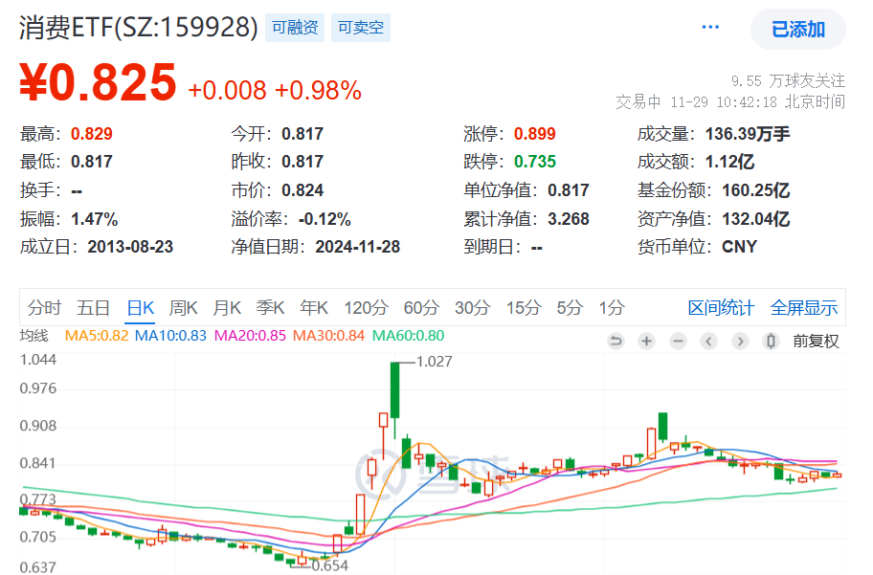Screen dimensions: 873x575
Task: Click the 成交量 value 136.39万手
Action: [748, 134]
